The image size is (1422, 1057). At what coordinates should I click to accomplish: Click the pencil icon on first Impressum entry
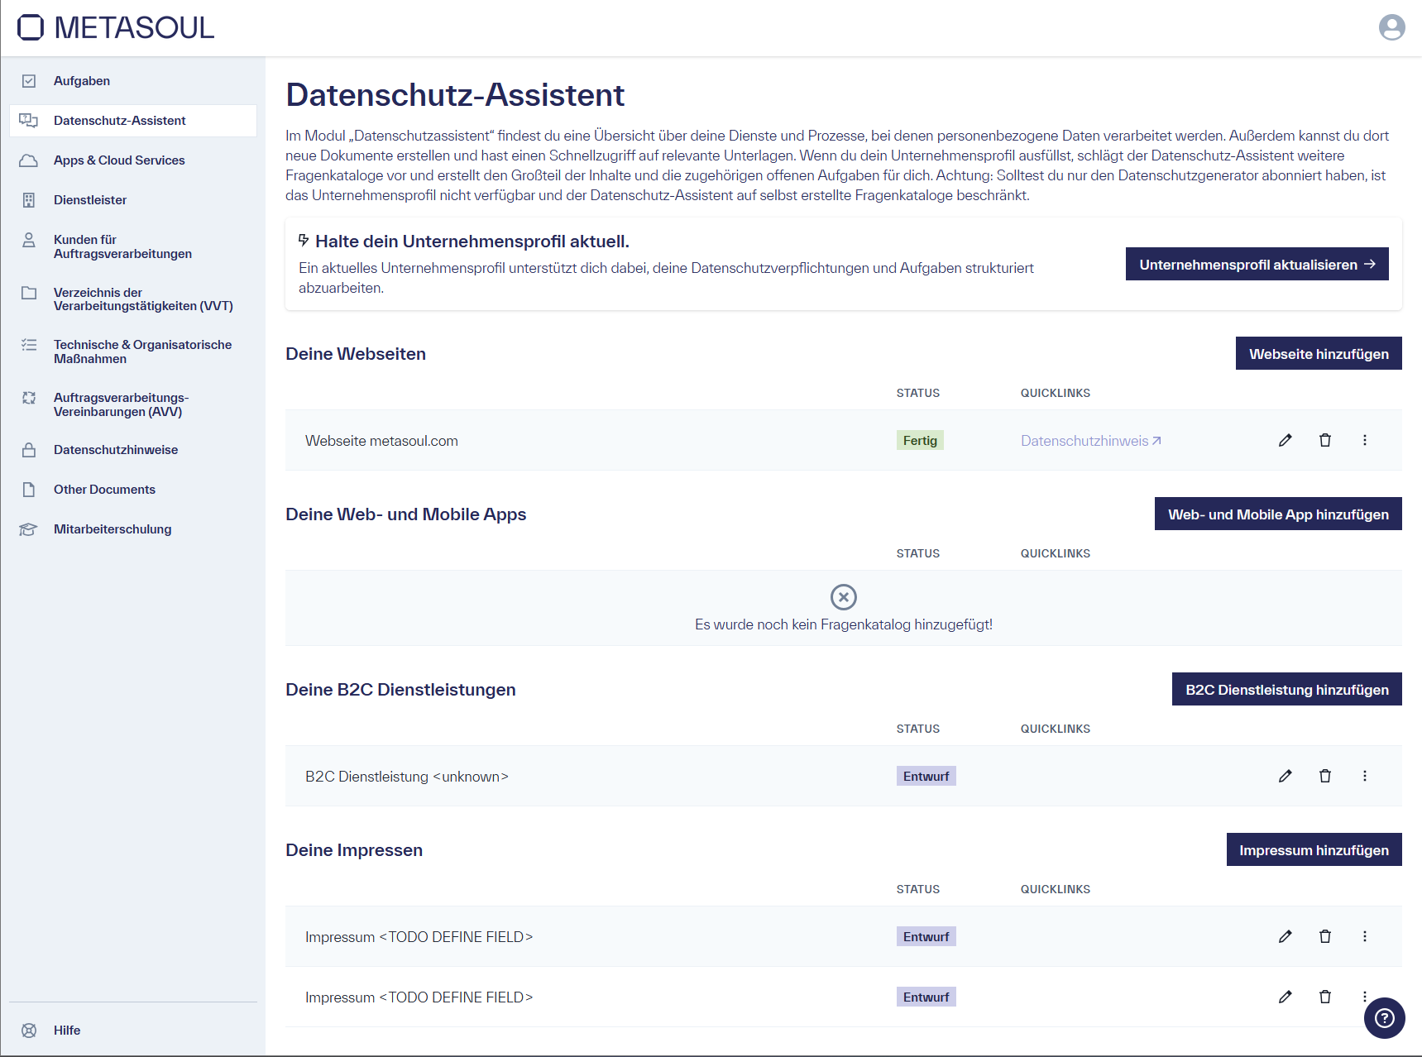1285,936
